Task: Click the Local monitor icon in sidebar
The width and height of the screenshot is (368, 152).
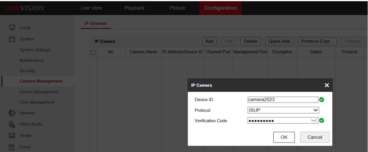Action: 11,28
